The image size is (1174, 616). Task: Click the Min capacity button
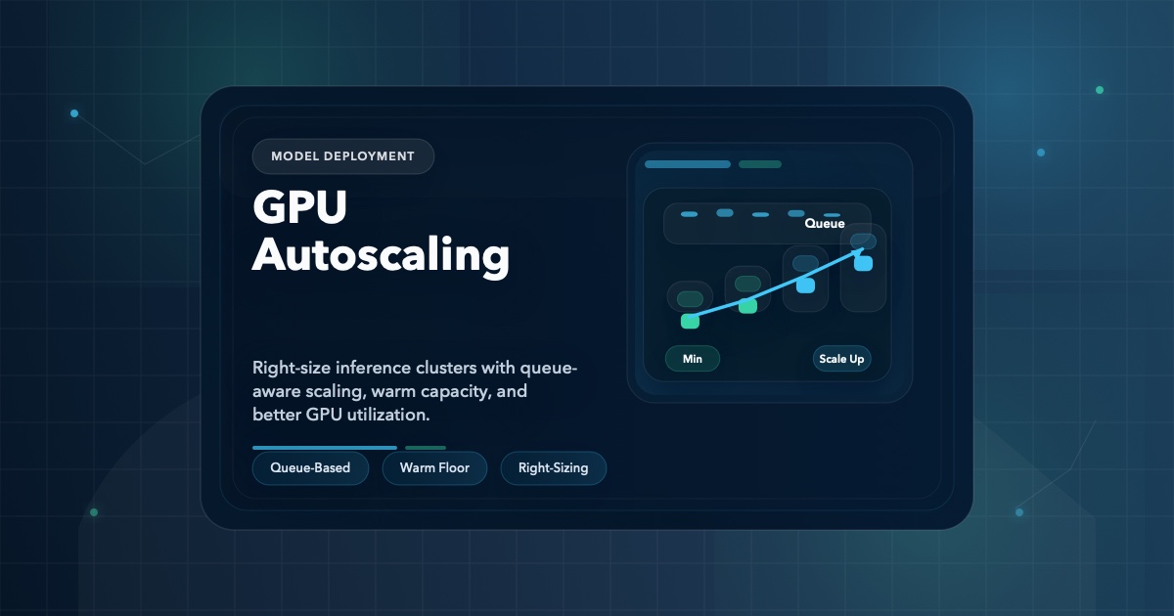692,359
